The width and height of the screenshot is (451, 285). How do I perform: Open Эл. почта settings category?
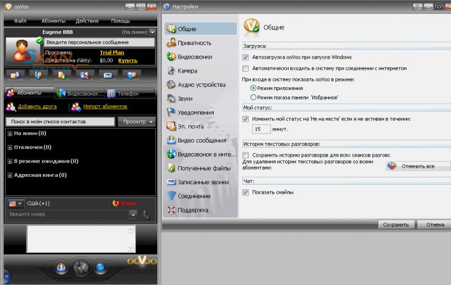coord(201,126)
